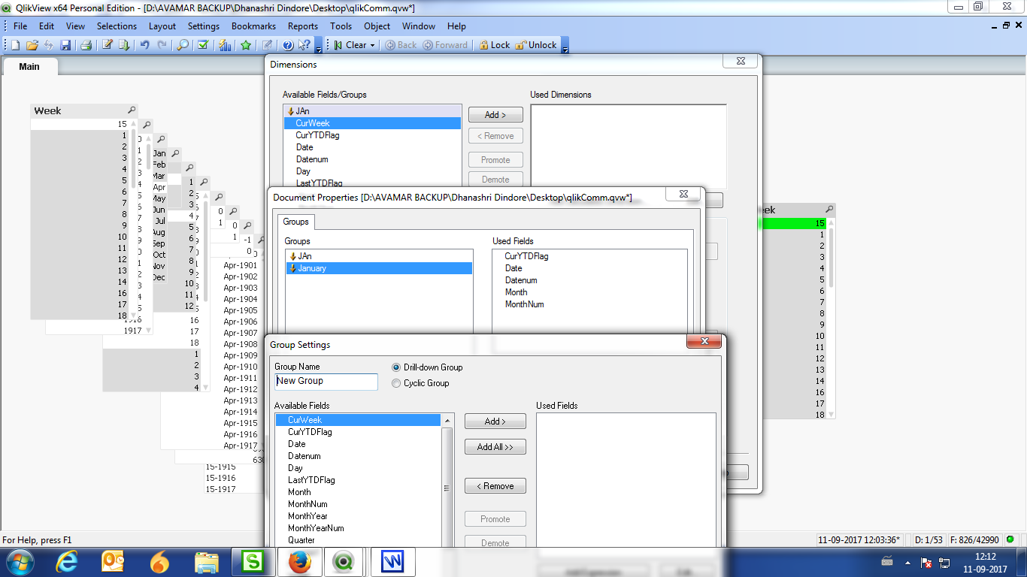This screenshot has height=577, width=1027.
Task: Switch to the Main sheet tab
Action: (x=29, y=66)
